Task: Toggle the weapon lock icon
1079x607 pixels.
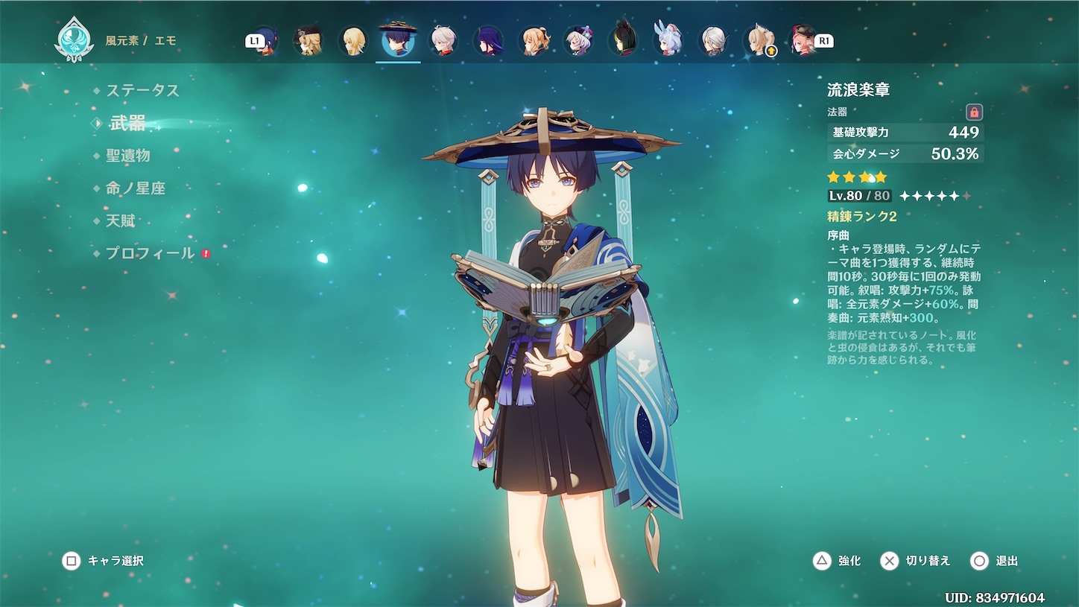Action: pos(974,112)
